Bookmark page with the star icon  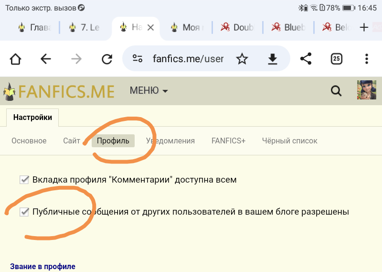(x=242, y=59)
